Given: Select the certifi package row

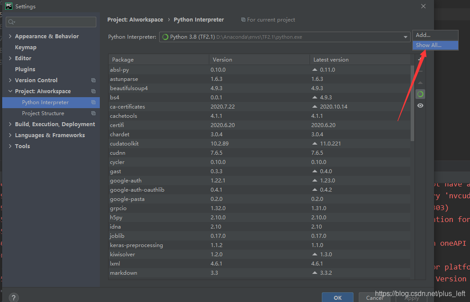Looking at the screenshot, I should click(x=259, y=125).
